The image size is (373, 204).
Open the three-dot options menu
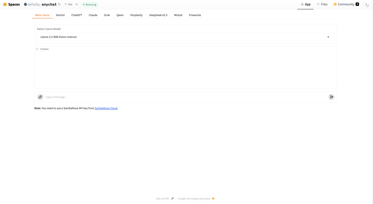coord(366,4)
